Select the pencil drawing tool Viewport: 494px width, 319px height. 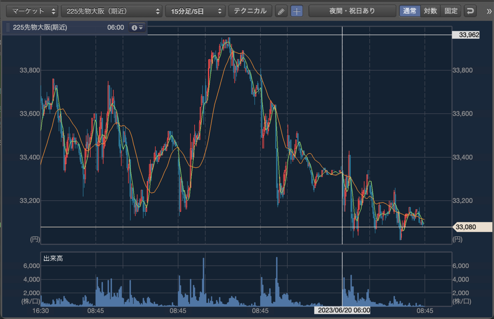(281, 11)
